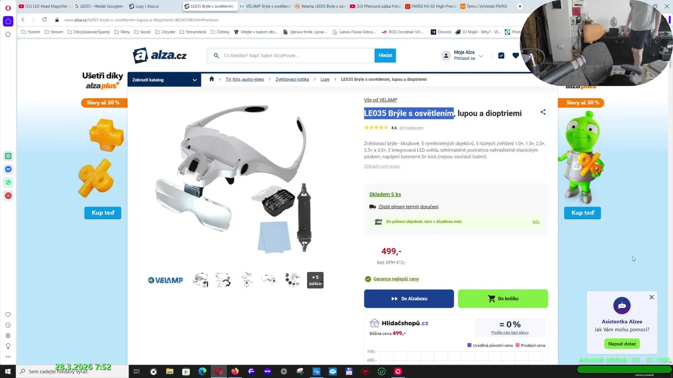Viewport: 673px width, 378px height.
Task: Expand full description via Zobrazit celý popis
Action: (382, 166)
